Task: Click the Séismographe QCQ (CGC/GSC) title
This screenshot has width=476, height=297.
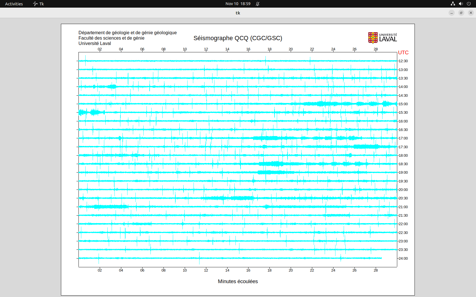Action: click(238, 38)
